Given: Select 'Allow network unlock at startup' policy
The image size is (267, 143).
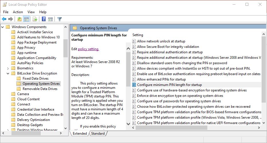Looking at the screenshot, I should click(161, 41).
